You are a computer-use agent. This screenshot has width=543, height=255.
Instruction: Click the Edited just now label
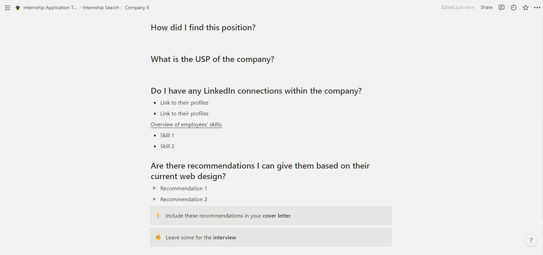pyautogui.click(x=457, y=7)
